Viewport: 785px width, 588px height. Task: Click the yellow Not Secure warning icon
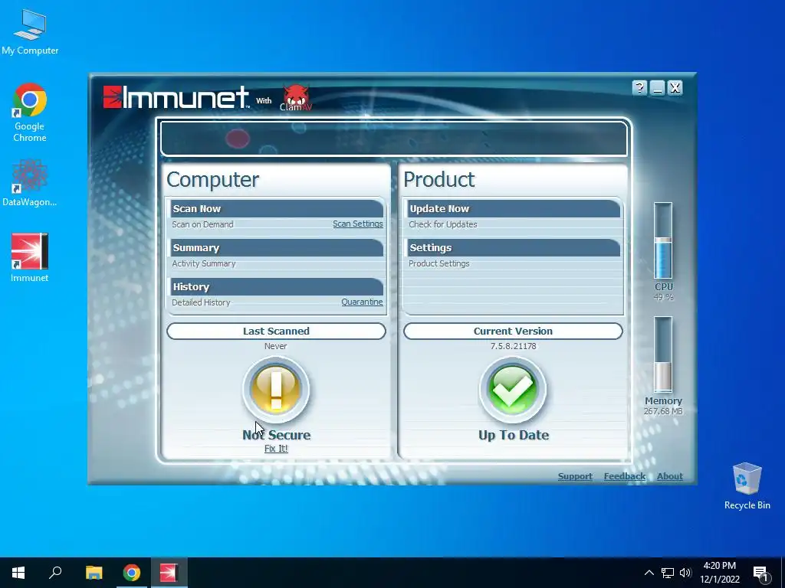[x=276, y=390]
